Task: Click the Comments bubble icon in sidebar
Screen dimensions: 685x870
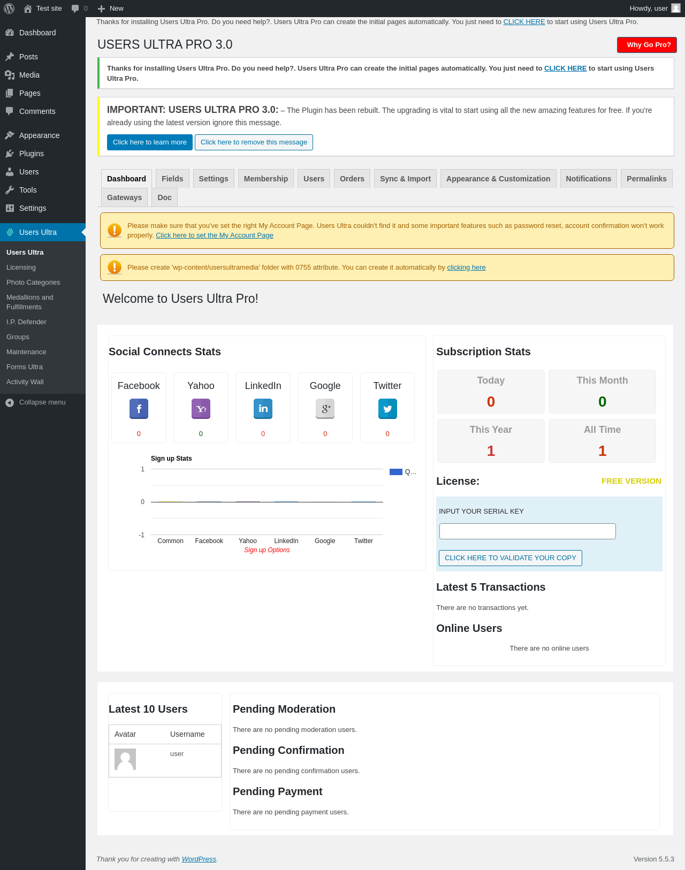Action: pos(10,111)
